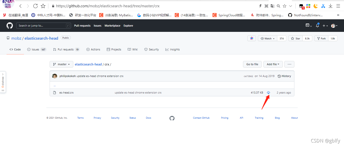The image size is (344, 146).
Task: Expand the master branch selector
Action: pyautogui.click(x=61, y=64)
